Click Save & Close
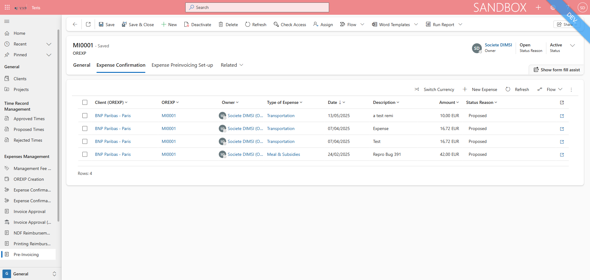Screen dimensions: 590x280 pos(138,25)
